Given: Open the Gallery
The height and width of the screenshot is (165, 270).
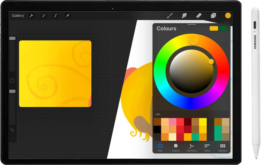Looking at the screenshot, I should 18,16.
